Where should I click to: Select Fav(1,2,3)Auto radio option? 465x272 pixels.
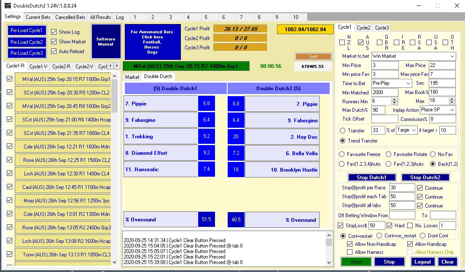[x=388, y=164]
